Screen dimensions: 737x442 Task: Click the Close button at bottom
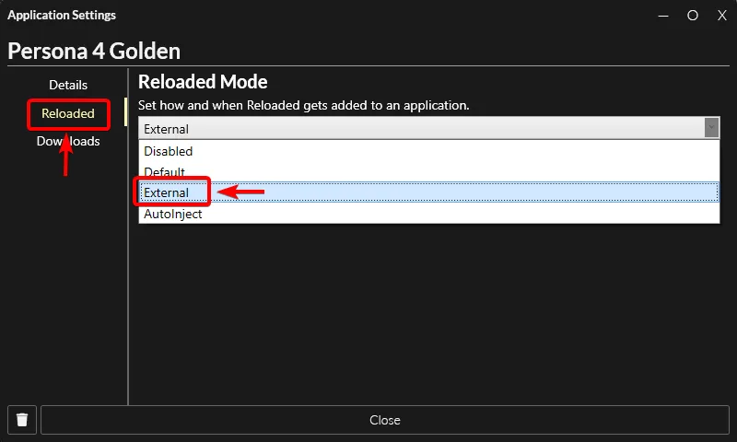tap(385, 420)
